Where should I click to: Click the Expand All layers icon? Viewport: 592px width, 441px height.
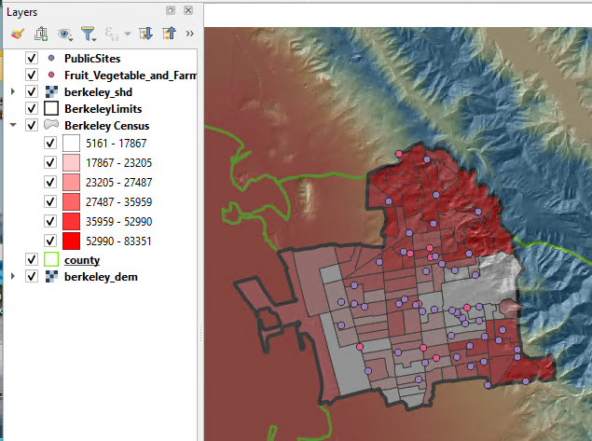[145, 34]
